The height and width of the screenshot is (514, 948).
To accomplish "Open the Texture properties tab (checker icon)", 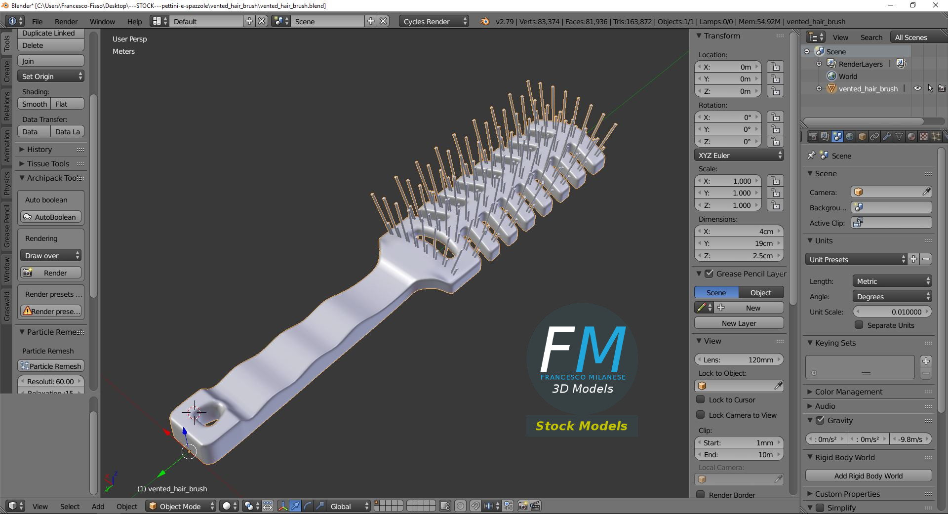I will click(924, 136).
